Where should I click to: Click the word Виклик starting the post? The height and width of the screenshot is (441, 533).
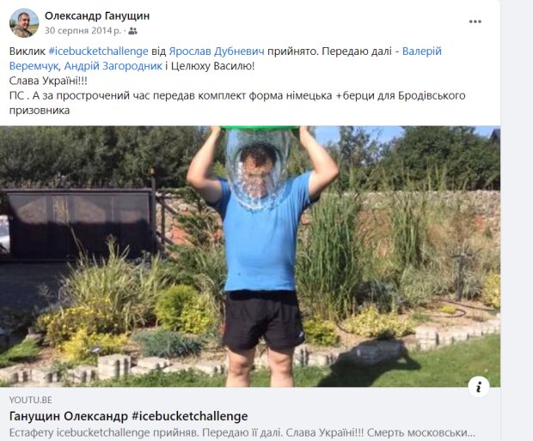click(28, 51)
